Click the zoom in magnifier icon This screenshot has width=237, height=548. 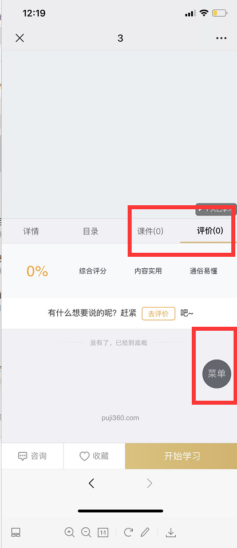[x=70, y=533]
